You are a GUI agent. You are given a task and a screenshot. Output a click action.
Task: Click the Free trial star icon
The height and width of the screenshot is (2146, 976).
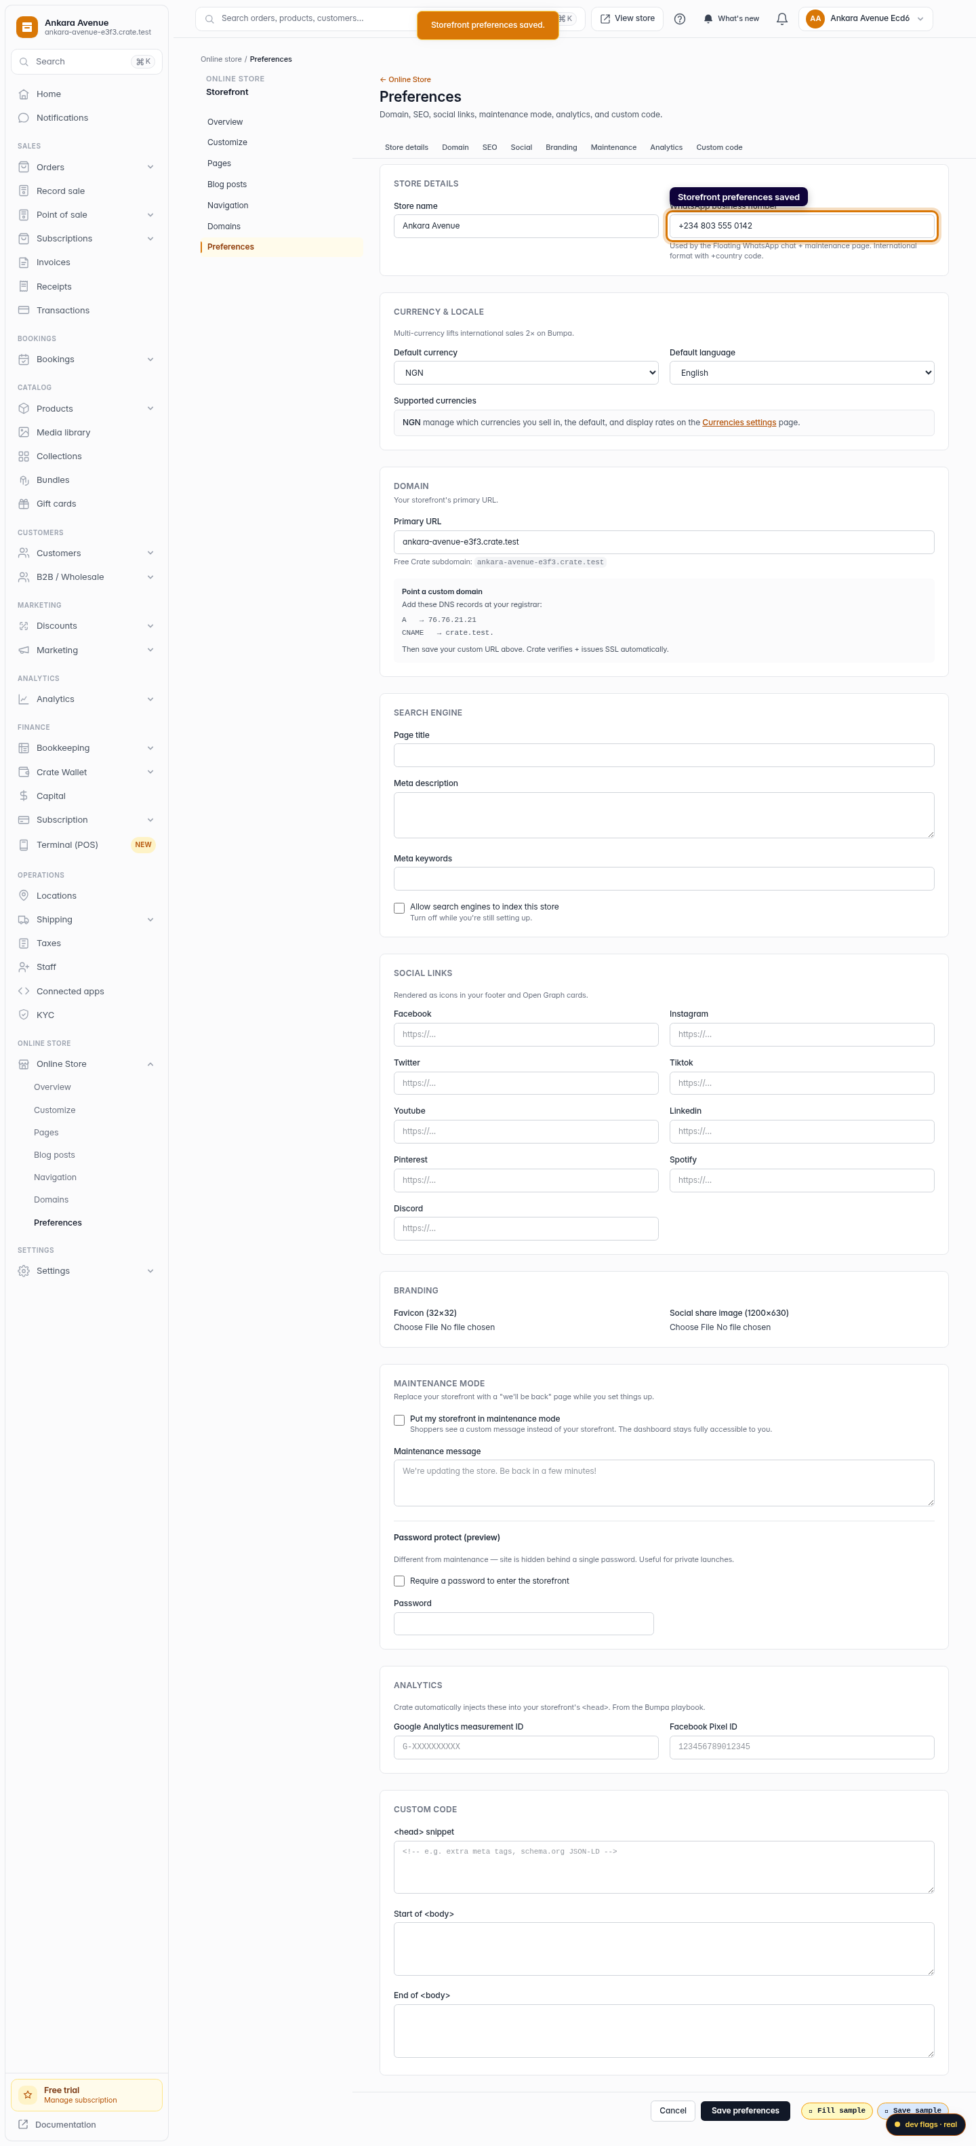[28, 2094]
